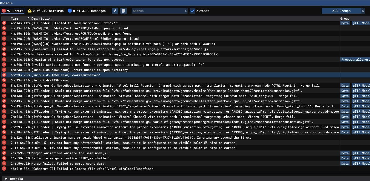
Task: Click the copy to clipboard icon
Action: (123, 11)
